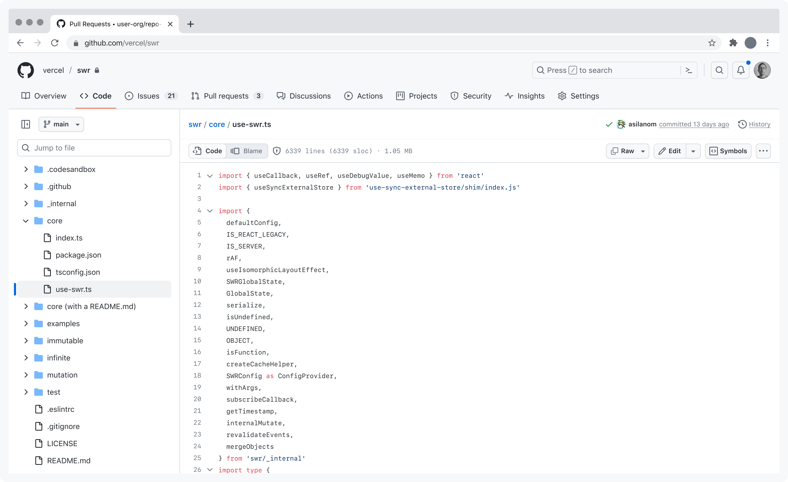Open a new browser tab
788x482 pixels.
point(191,24)
